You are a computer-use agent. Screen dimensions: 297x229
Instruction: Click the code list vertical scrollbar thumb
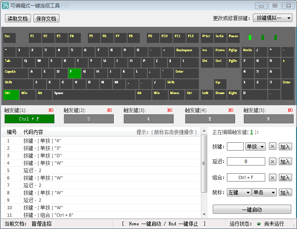point(203,164)
